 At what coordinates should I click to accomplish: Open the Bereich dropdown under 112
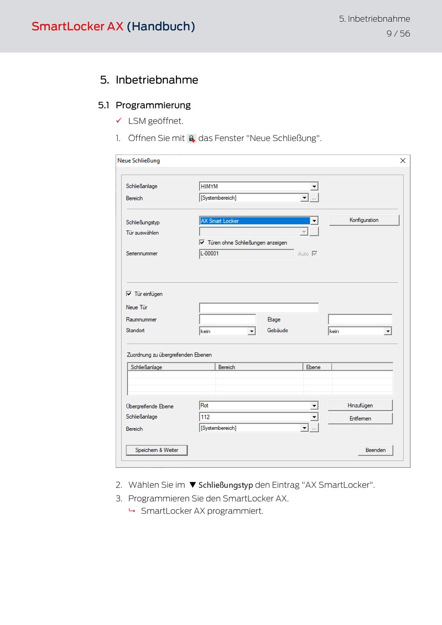click(x=304, y=428)
